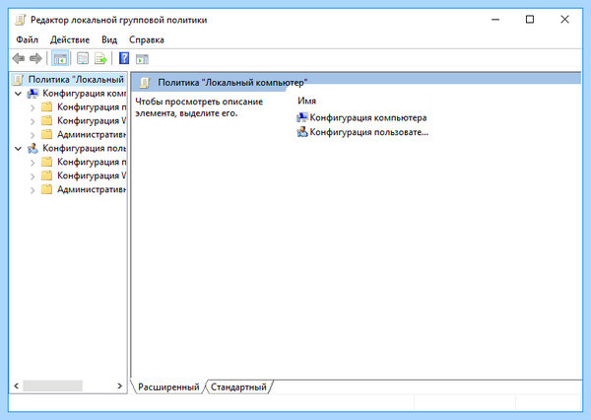The image size is (591, 420).
Task: Click the Политика "Локальный" tree root icon
Action: [x=18, y=80]
